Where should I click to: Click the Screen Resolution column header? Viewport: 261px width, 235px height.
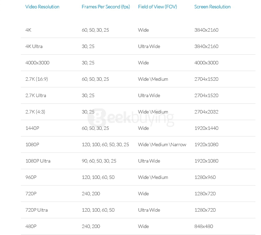[212, 7]
